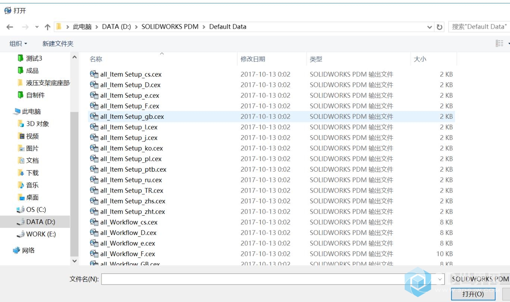Click icon of all_Item Setup_zhs.cex

tap(94, 201)
